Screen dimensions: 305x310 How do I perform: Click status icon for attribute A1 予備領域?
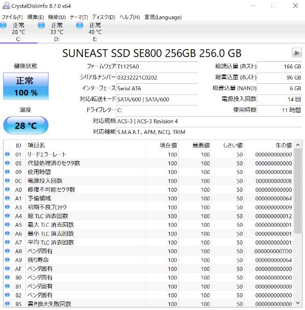coord(7,198)
